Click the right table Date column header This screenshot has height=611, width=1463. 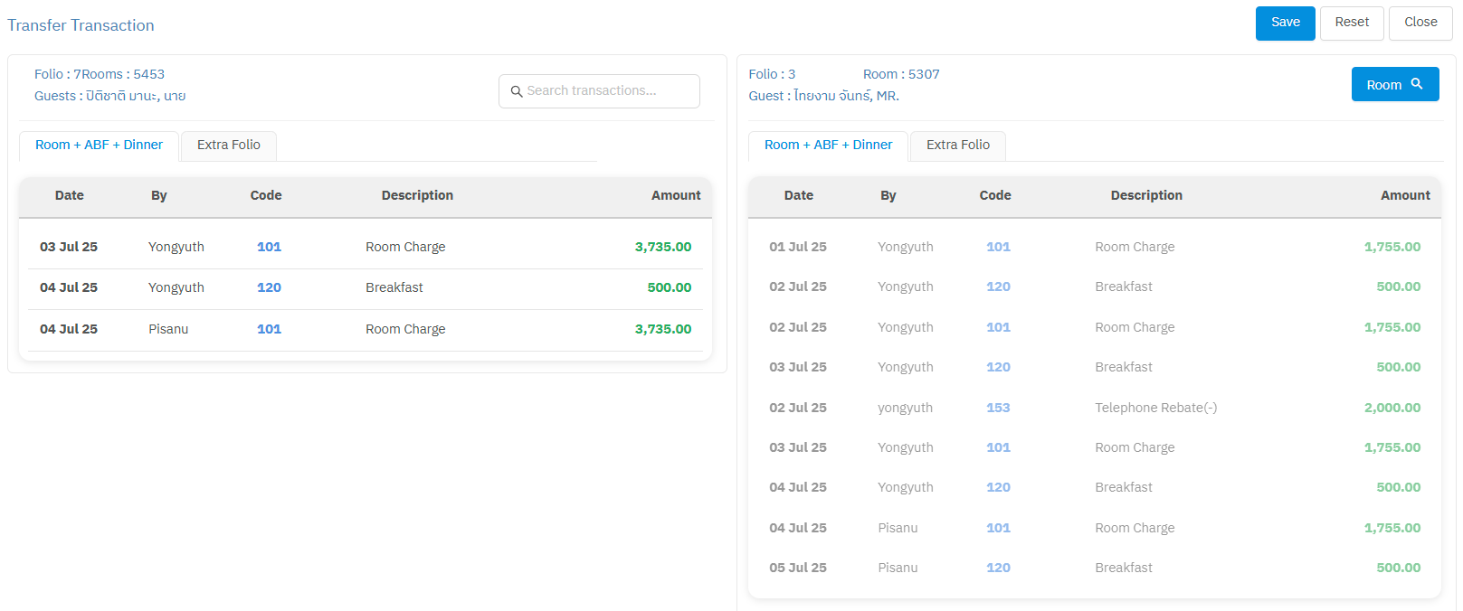[x=798, y=195]
